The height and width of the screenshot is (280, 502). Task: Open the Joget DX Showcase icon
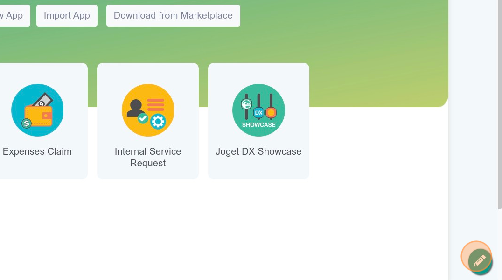point(258,110)
